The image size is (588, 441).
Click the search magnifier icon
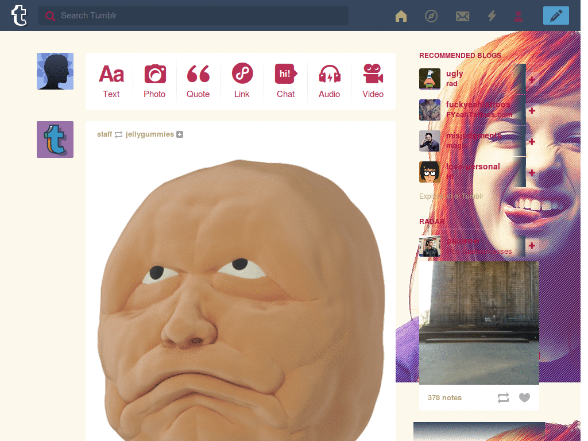51,16
